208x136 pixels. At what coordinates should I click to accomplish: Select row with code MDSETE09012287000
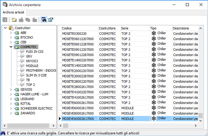128,55
